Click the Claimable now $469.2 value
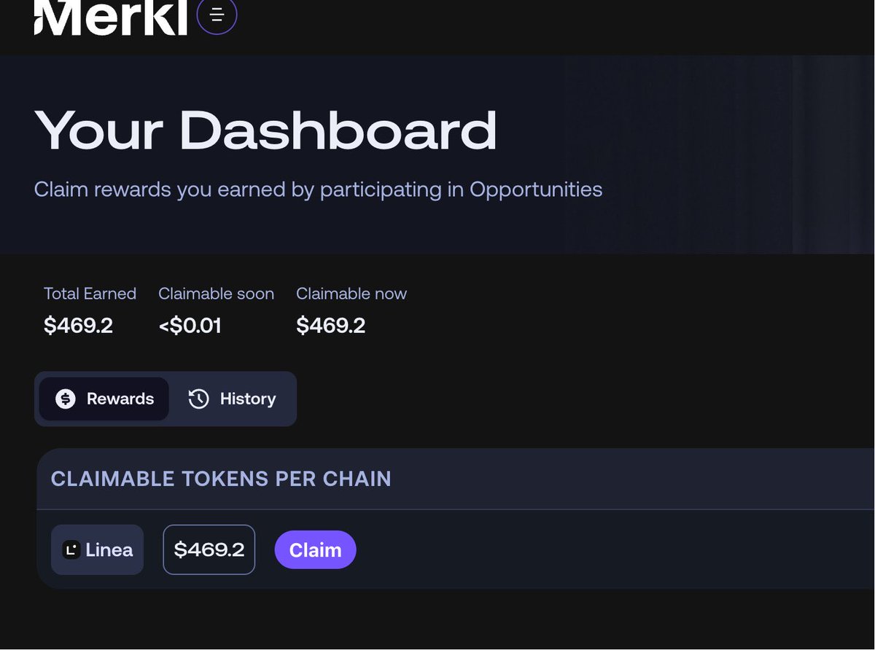Image resolution: width=875 pixels, height=650 pixels. [330, 325]
